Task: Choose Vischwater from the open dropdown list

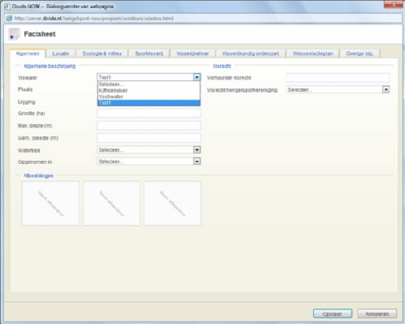Action: 149,97
